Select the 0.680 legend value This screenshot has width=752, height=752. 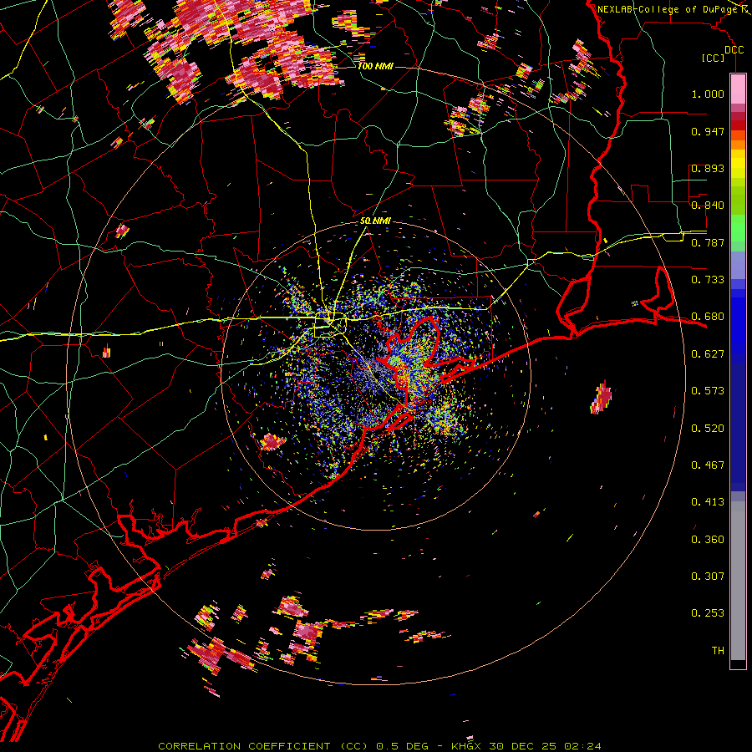(708, 317)
